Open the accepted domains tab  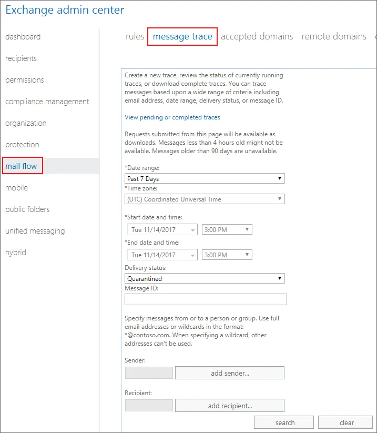click(257, 36)
